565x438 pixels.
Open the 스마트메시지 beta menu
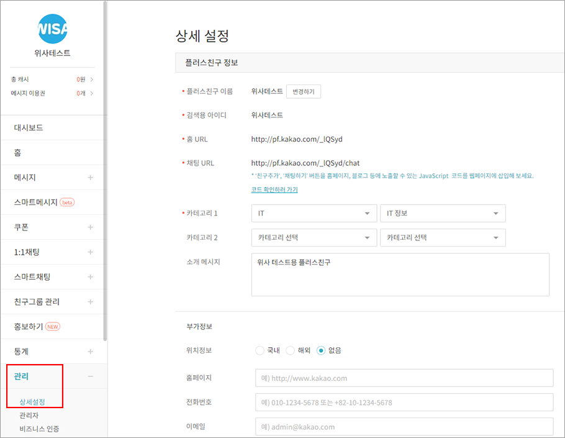click(53, 203)
